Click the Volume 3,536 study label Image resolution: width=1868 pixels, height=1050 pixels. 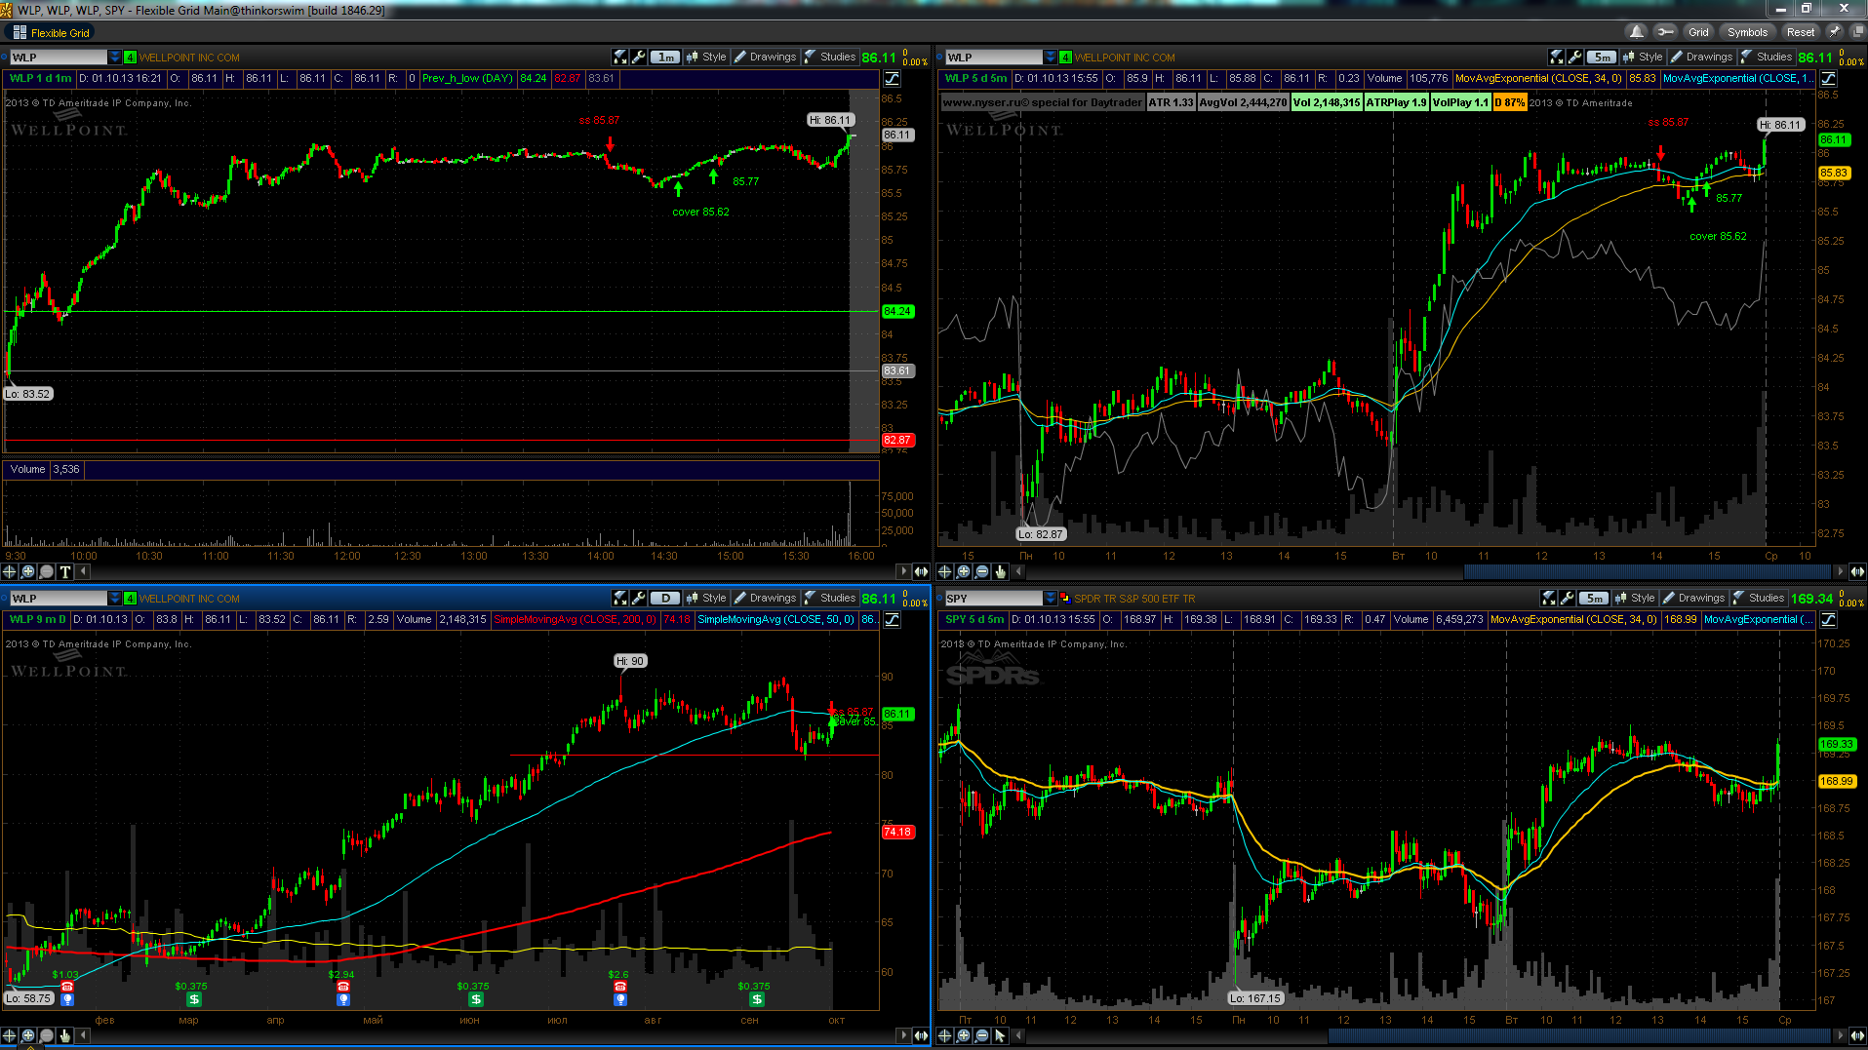click(45, 470)
